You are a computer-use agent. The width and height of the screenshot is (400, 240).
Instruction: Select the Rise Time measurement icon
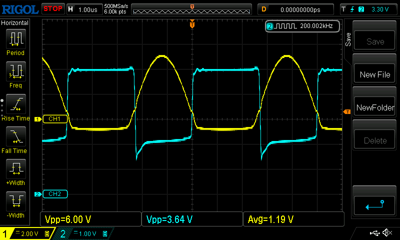pyautogui.click(x=16, y=104)
